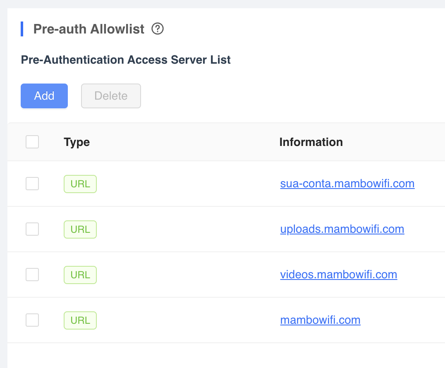Click the Add button
This screenshot has width=445, height=368.
[44, 96]
